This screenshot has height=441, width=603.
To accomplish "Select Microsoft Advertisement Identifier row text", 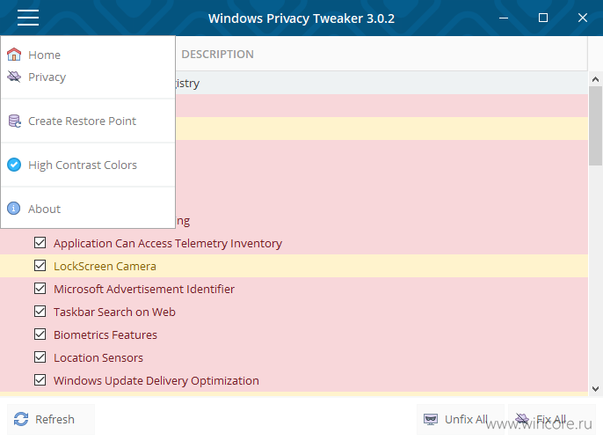I will tap(144, 289).
